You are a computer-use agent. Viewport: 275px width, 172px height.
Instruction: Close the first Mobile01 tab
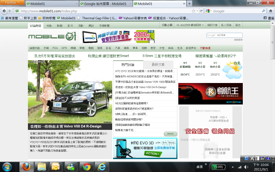tap(76, 3)
